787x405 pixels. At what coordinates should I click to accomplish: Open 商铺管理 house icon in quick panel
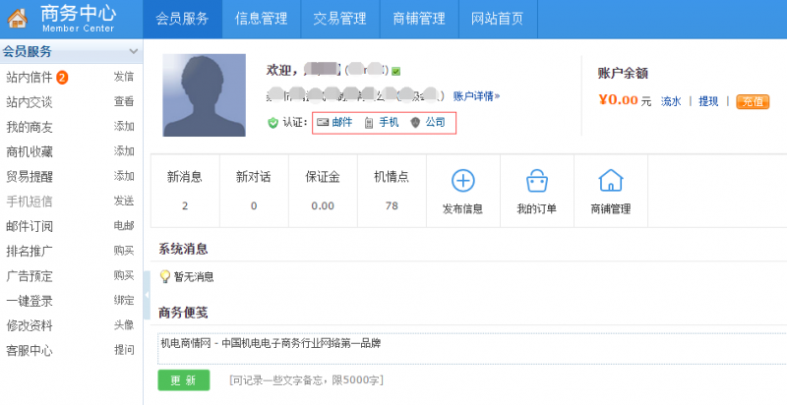pos(610,181)
